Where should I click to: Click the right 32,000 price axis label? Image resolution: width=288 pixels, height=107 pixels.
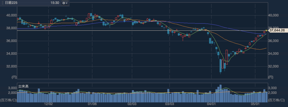coord(273,66)
